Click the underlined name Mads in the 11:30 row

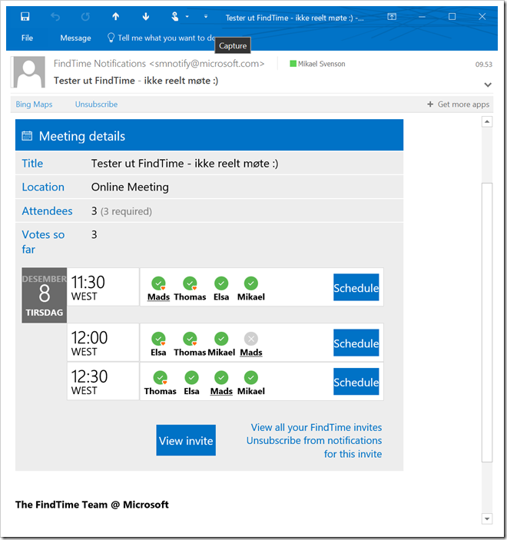click(158, 297)
